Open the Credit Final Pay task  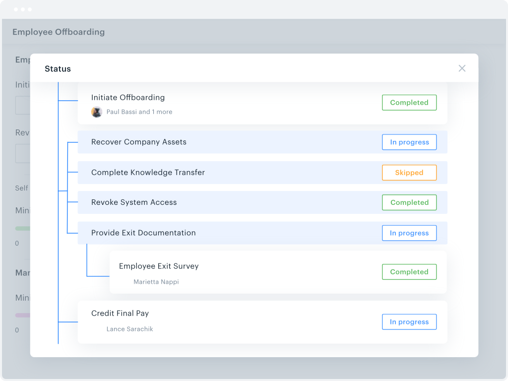tap(120, 314)
